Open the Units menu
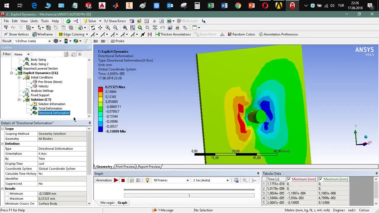379x213 pixels. click(x=34, y=21)
